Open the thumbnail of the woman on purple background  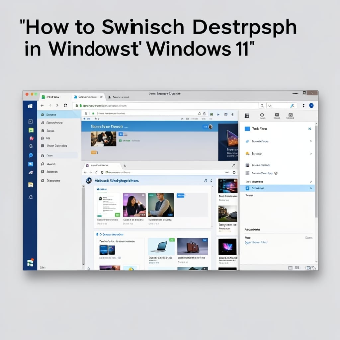point(134,205)
